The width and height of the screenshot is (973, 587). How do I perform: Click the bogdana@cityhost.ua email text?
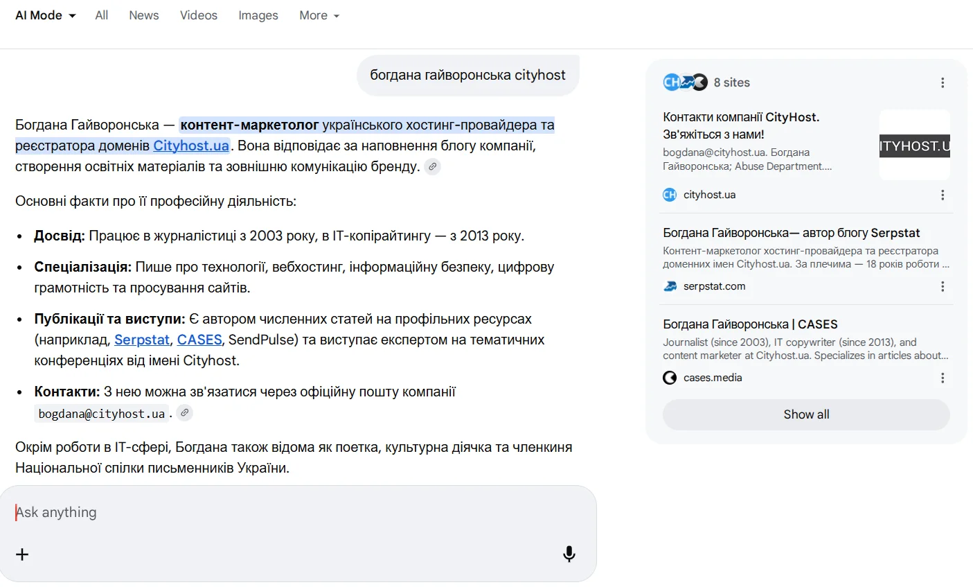(x=102, y=414)
